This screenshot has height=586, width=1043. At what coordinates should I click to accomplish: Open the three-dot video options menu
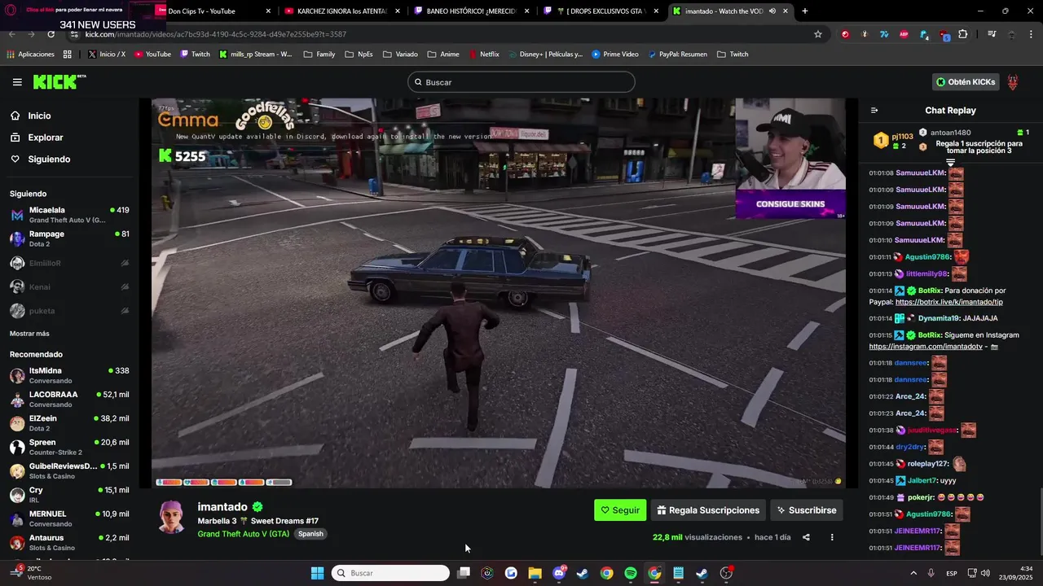click(832, 537)
